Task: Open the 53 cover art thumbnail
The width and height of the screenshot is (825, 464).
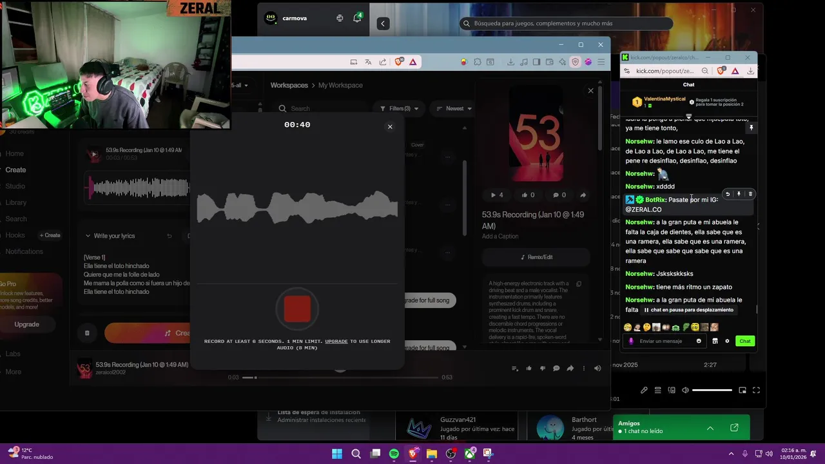Action: click(536, 133)
